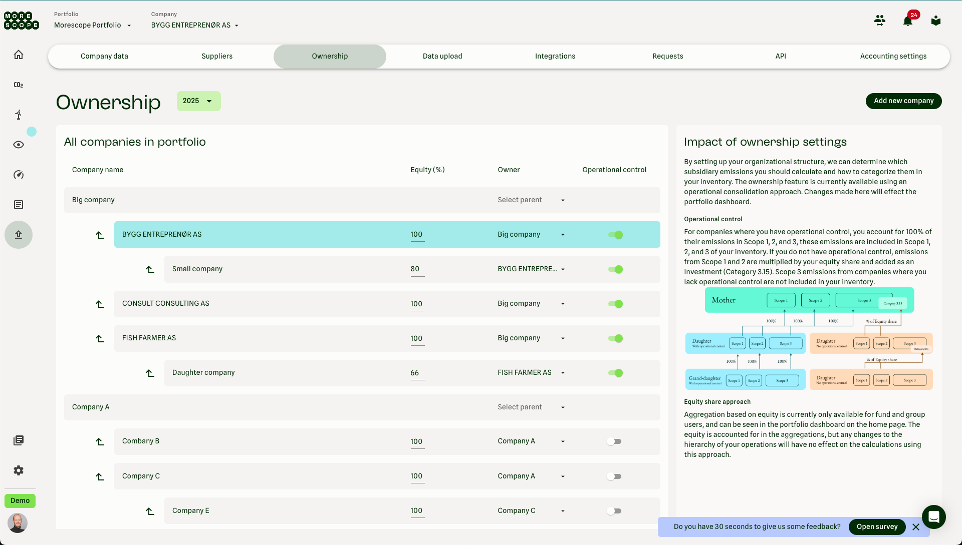
Task: Open owner dropdown for FISH FARMER AS
Action: [531, 338]
